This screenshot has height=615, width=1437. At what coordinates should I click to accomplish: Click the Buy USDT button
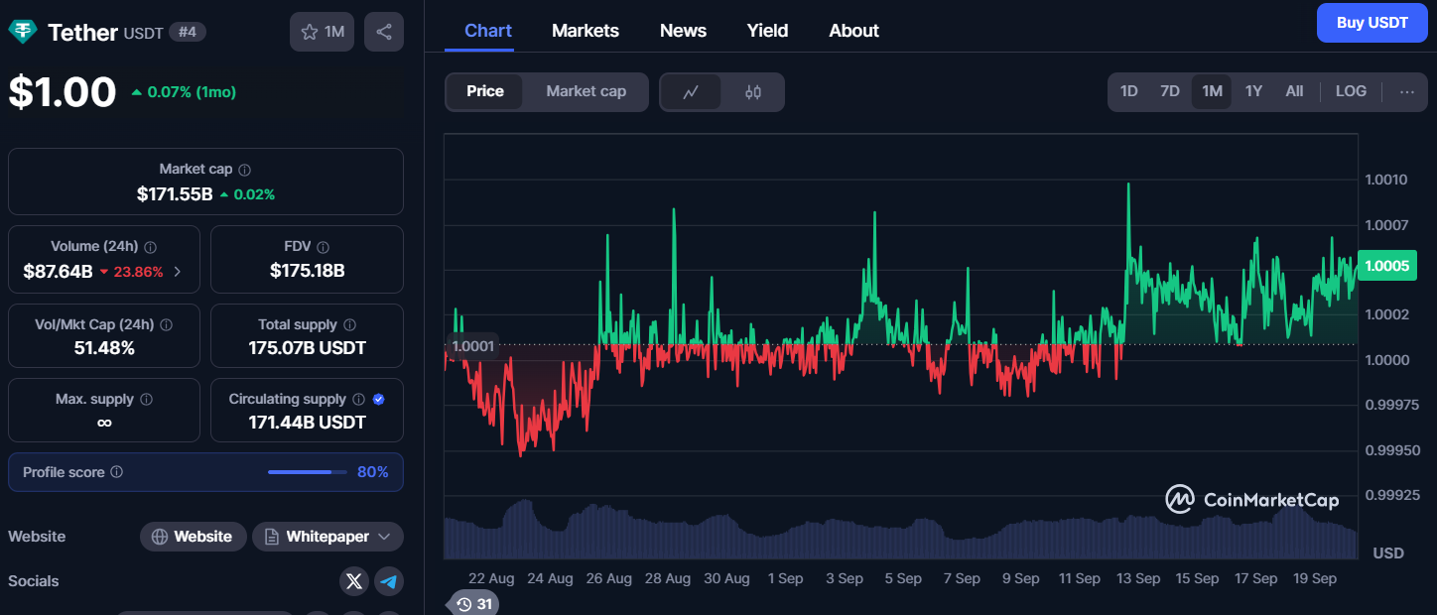pos(1372,23)
